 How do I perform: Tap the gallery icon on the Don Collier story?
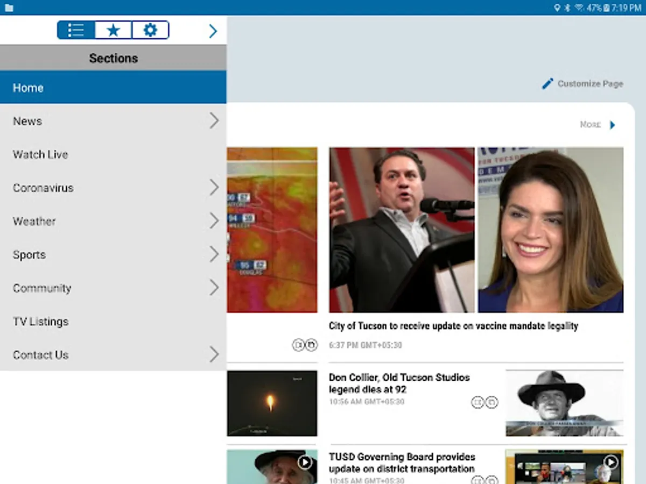tap(491, 402)
